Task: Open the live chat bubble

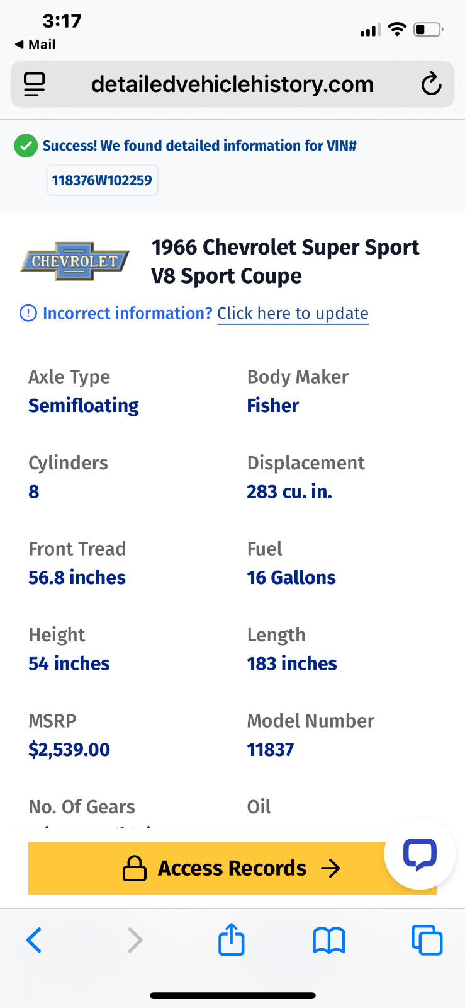Action: pyautogui.click(x=420, y=854)
